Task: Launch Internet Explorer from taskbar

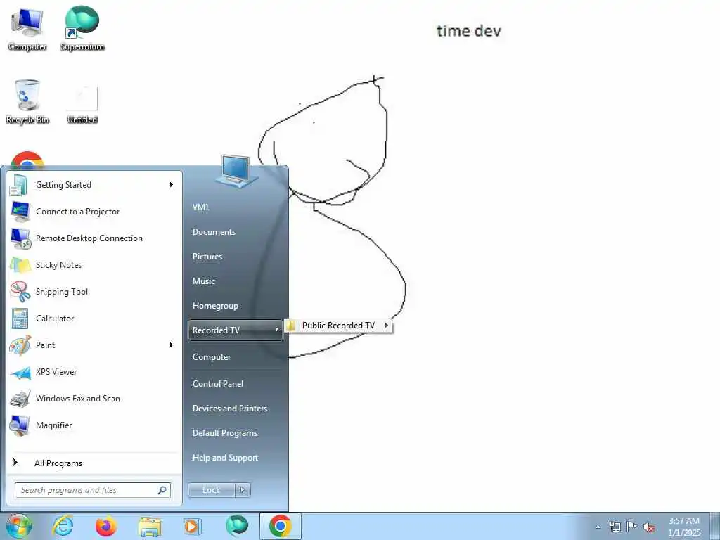Action: (63, 526)
